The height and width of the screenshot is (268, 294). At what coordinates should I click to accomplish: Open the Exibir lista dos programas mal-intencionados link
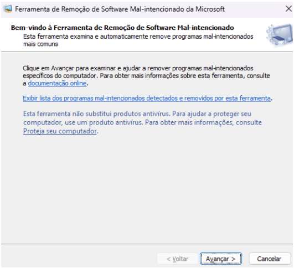tap(147, 98)
